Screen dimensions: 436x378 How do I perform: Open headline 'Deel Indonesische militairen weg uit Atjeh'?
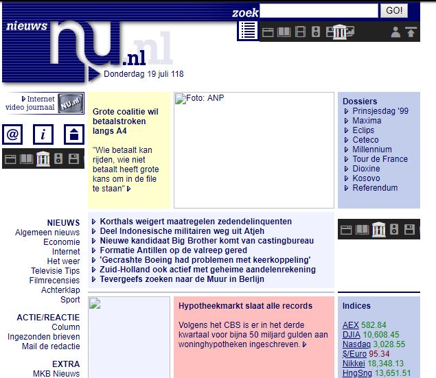[182, 231]
